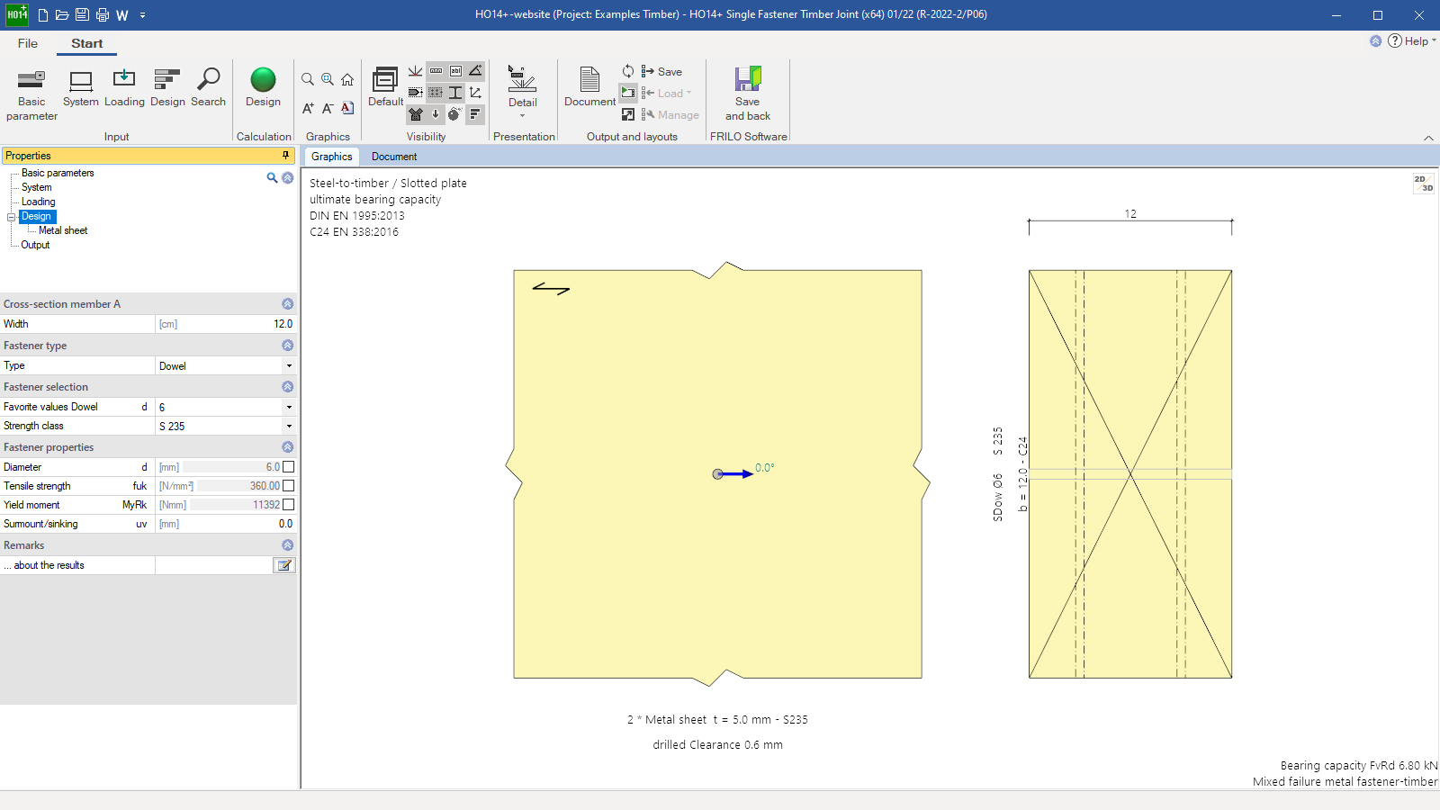Click Save and back to FRILO
The height and width of the screenshot is (810, 1440).
(748, 94)
